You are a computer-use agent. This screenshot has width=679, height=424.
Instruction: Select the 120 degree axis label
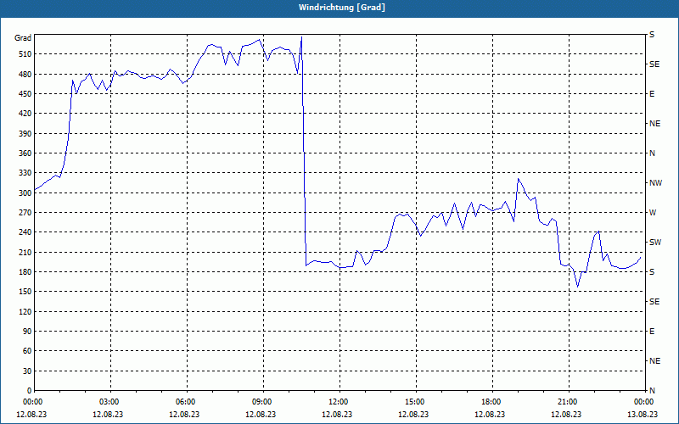tap(25, 311)
